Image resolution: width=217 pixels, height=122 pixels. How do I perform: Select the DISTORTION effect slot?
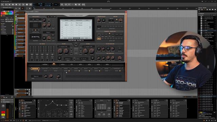coord(35,68)
